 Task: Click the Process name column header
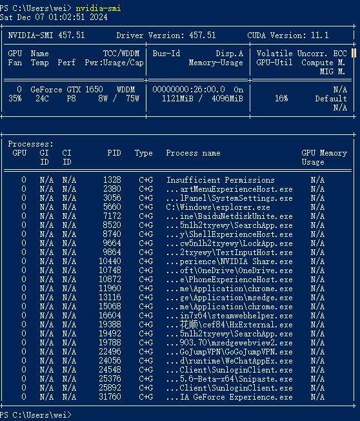[x=193, y=153]
